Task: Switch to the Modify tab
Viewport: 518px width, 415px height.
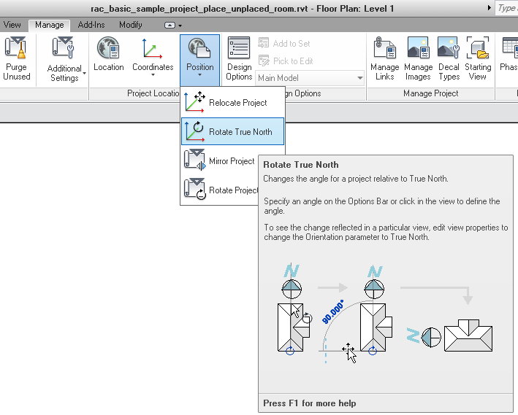Action: [x=131, y=25]
